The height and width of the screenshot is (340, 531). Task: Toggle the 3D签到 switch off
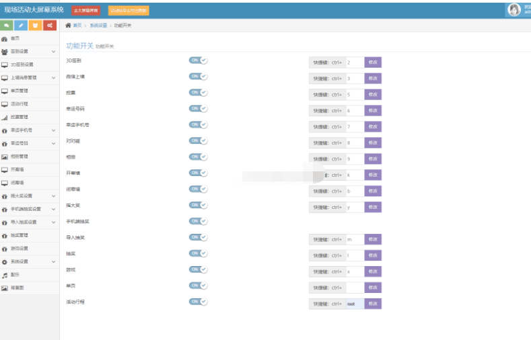[x=198, y=60]
